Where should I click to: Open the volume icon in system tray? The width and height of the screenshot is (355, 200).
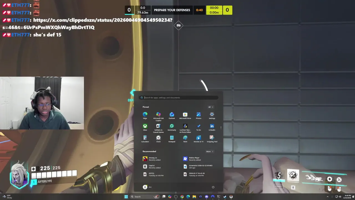[340, 197]
